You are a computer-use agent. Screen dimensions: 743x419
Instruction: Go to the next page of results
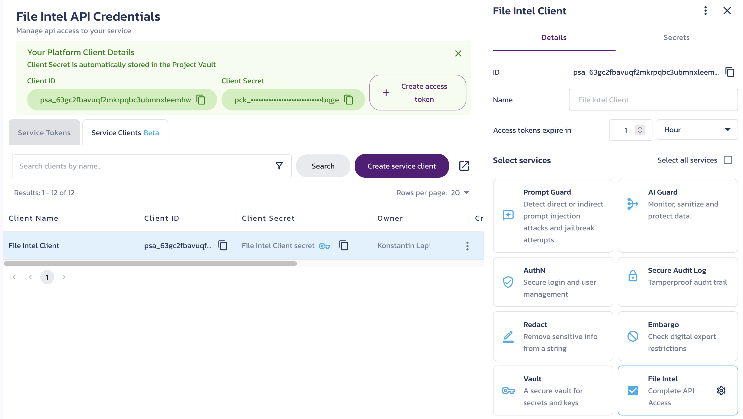click(x=64, y=277)
